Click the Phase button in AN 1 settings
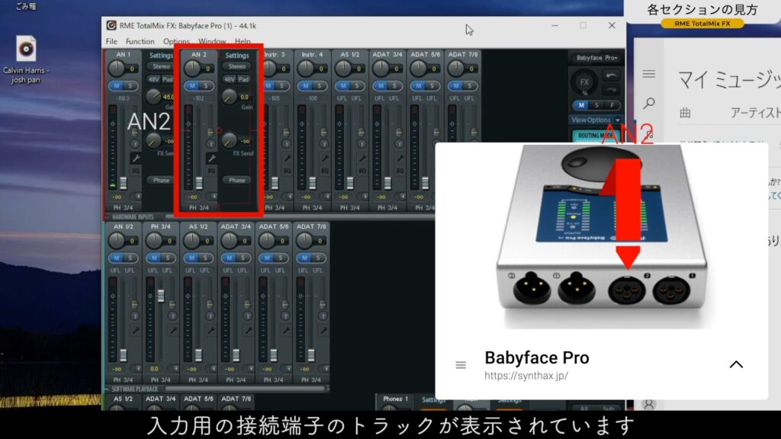Screen dimensions: 781x439 pos(161,180)
